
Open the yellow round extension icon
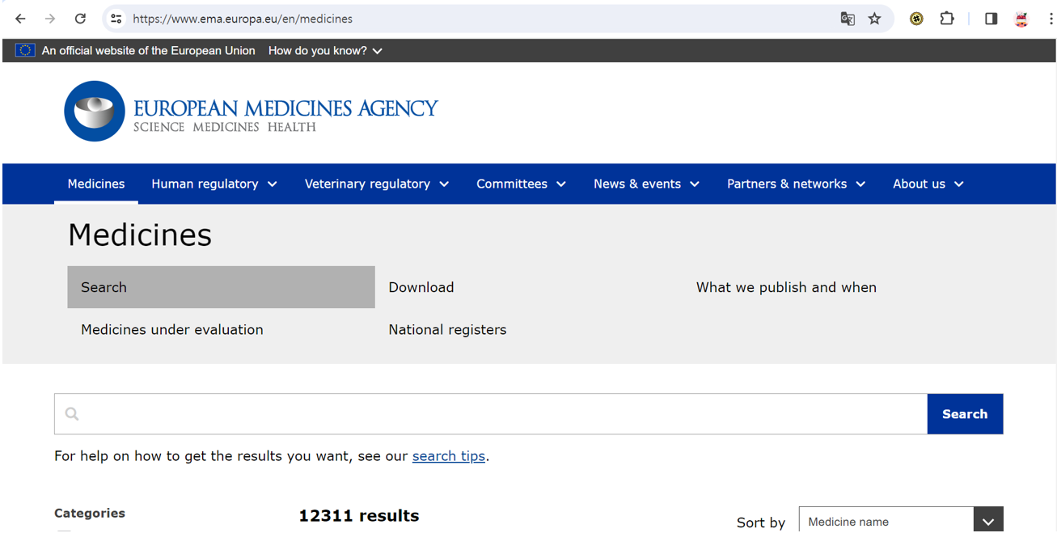[x=916, y=19]
